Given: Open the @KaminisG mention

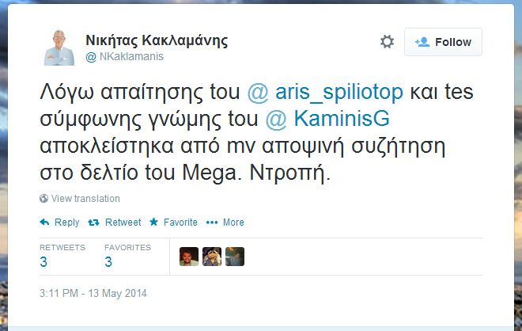Looking at the screenshot, I should 327,119.
